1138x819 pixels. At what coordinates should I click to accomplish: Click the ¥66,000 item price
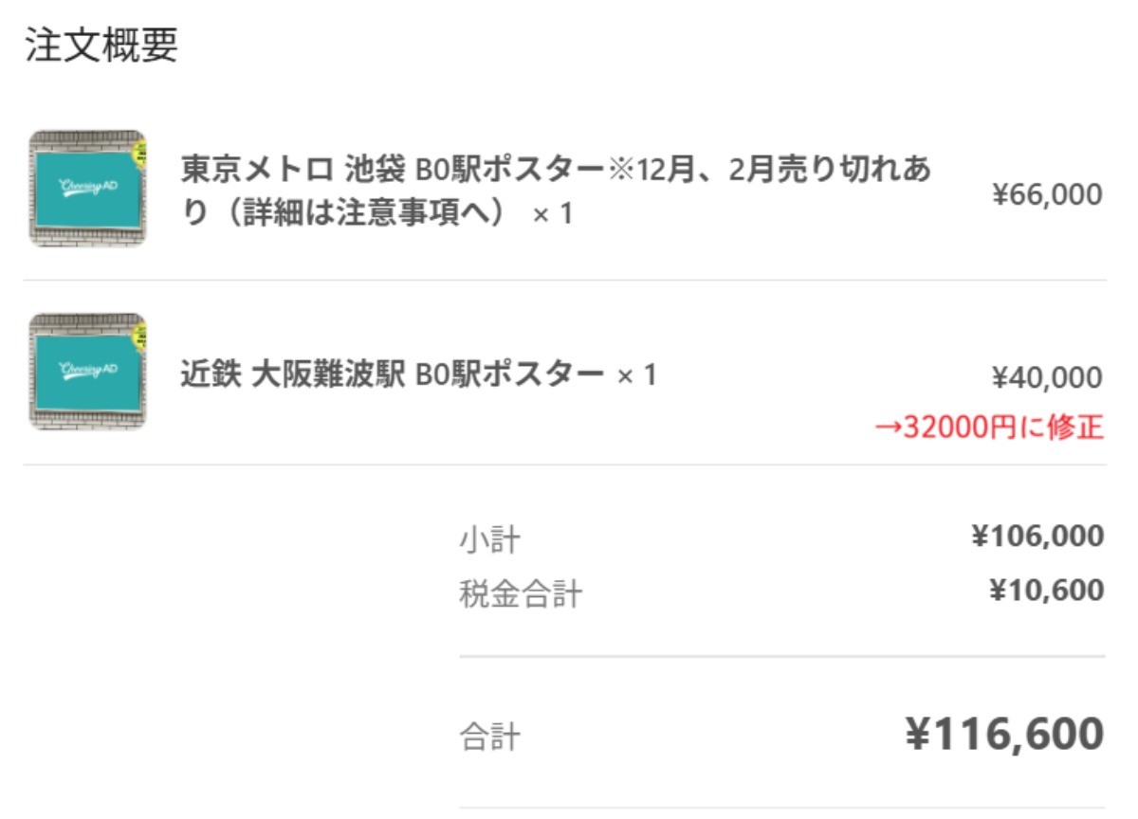coord(1047,195)
